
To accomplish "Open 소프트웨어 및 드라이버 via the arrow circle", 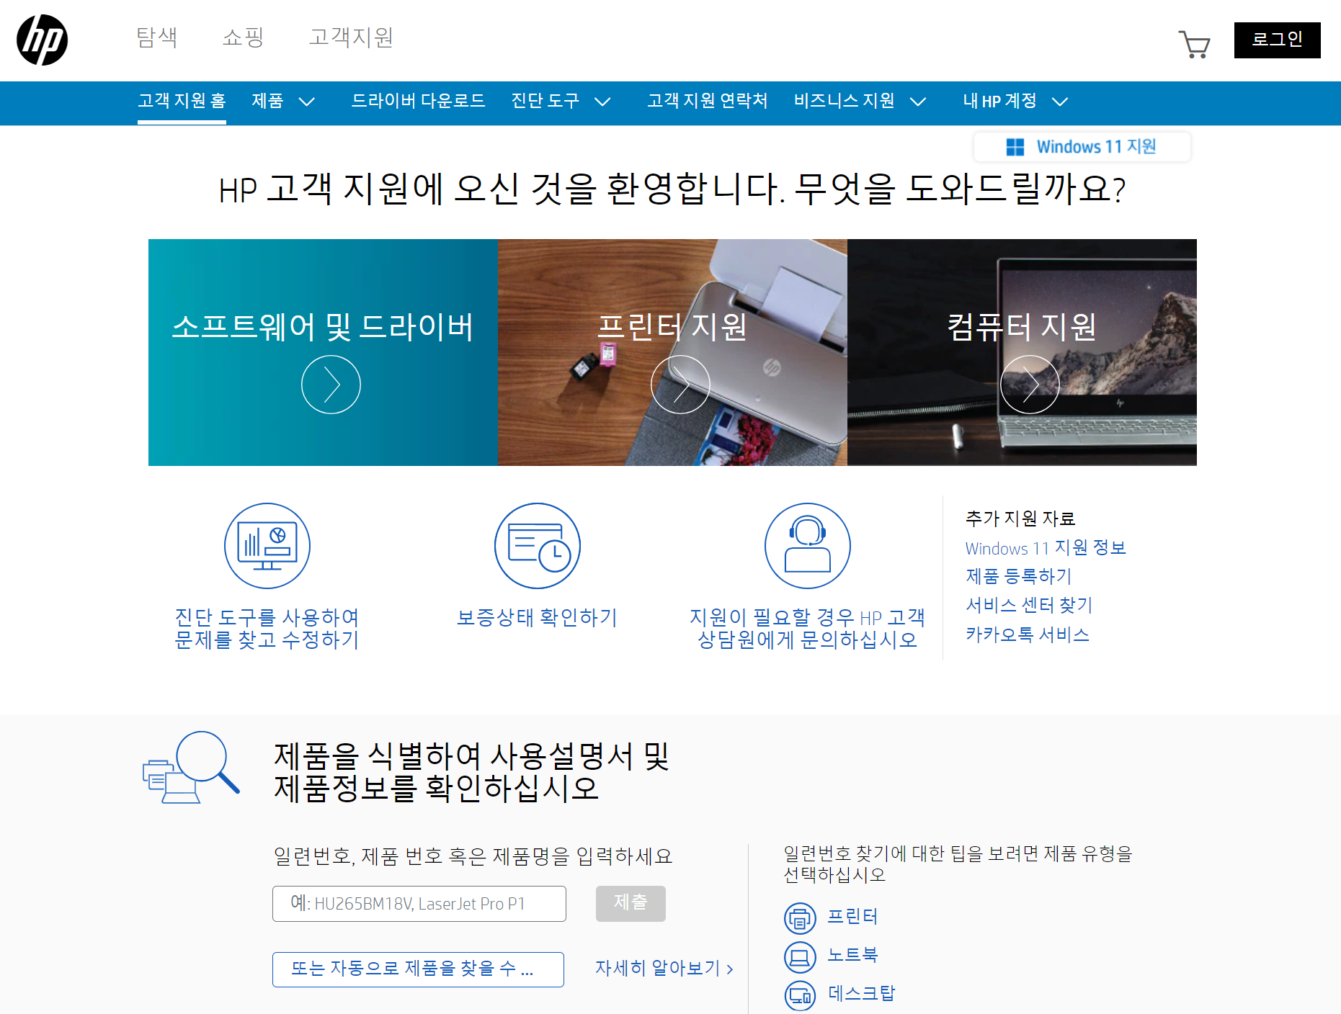I will 331,384.
